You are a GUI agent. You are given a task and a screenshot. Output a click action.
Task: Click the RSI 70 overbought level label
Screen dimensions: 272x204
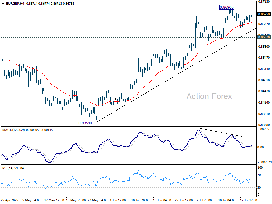259,175
